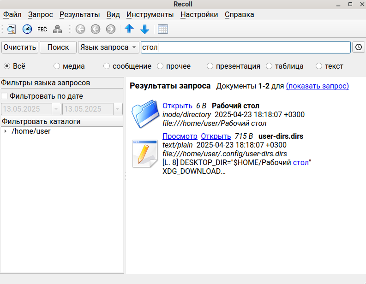Viewport: 366px width, 284px height.
Task: Open the Инструменты menu
Action: pos(150,14)
